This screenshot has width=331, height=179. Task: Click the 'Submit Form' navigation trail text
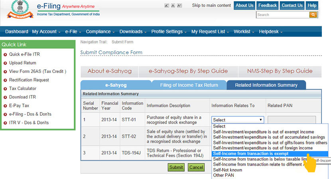[x=122, y=42]
